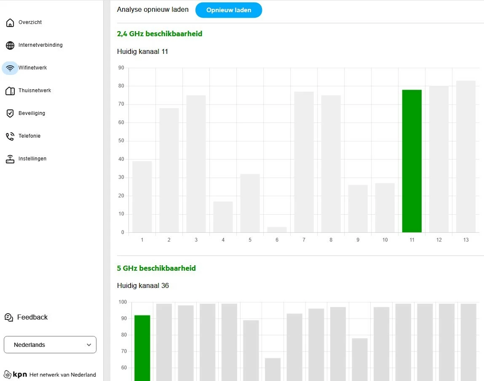Click the KPN logo icon

(8, 375)
